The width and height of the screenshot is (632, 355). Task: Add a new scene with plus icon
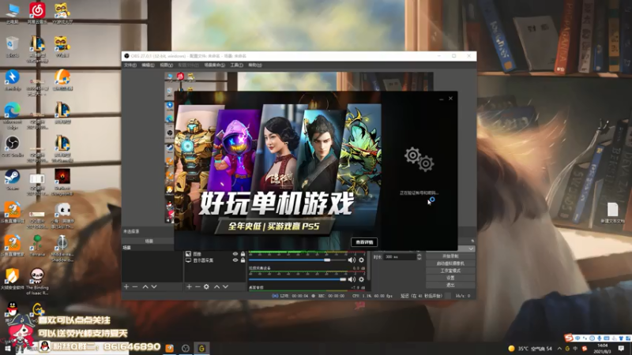[x=126, y=286]
